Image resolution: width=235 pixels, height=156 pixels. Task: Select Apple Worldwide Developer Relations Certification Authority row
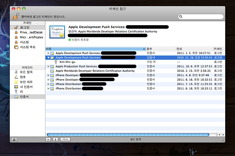pos(135,71)
